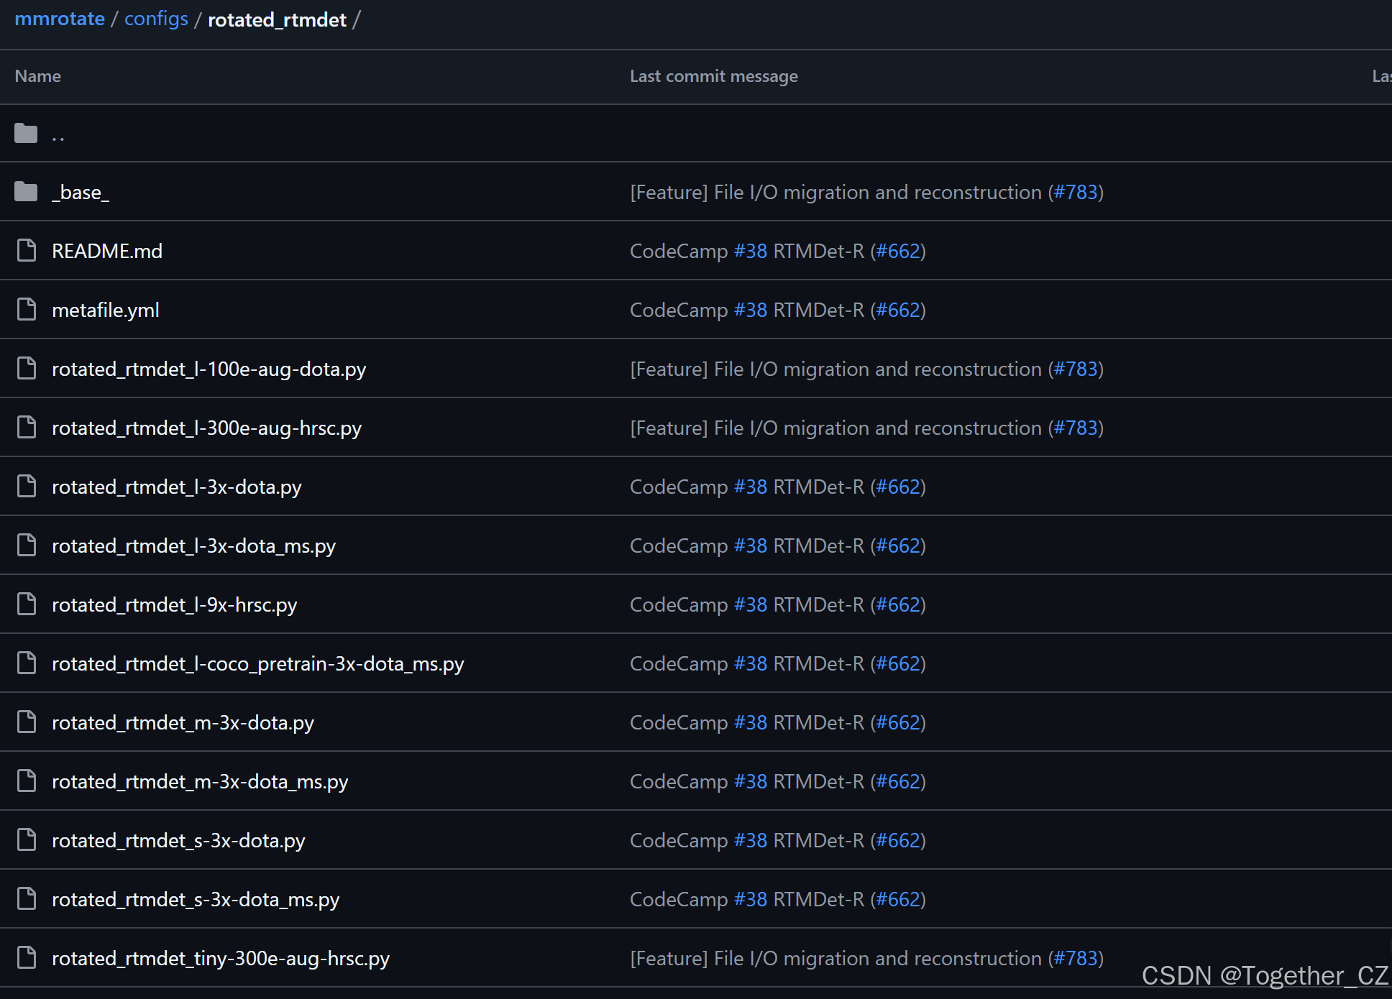Viewport: 1392px width, 999px height.
Task: Click file icon next to rotated_rtmdet_l-9x-hrsc.py
Action: point(27,604)
